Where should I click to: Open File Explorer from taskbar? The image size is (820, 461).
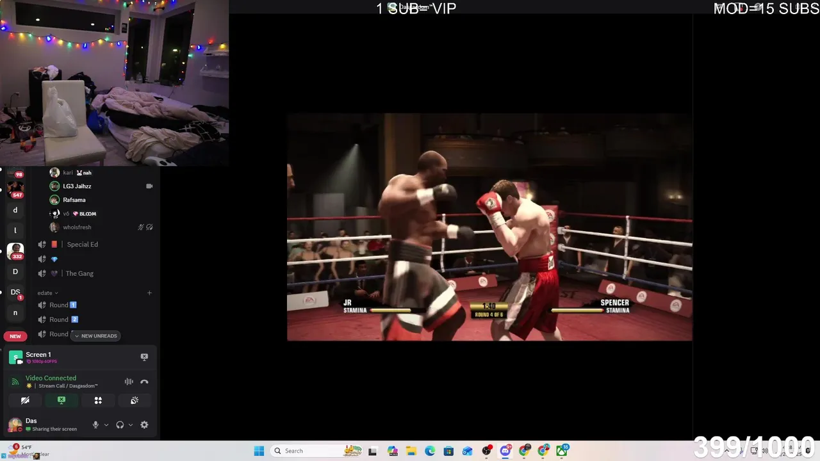411,451
